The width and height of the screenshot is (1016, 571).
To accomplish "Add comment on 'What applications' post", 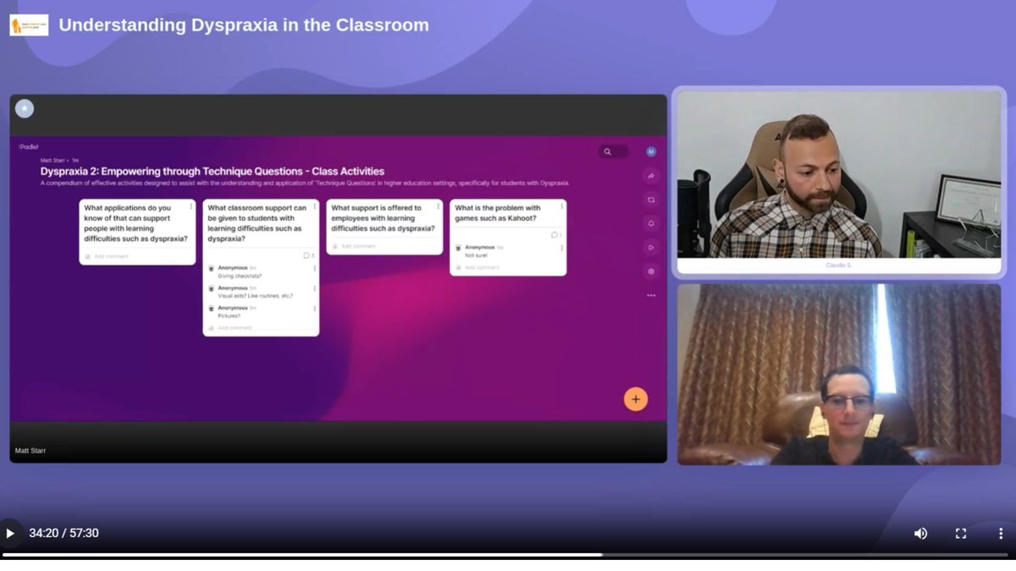I will coord(111,256).
